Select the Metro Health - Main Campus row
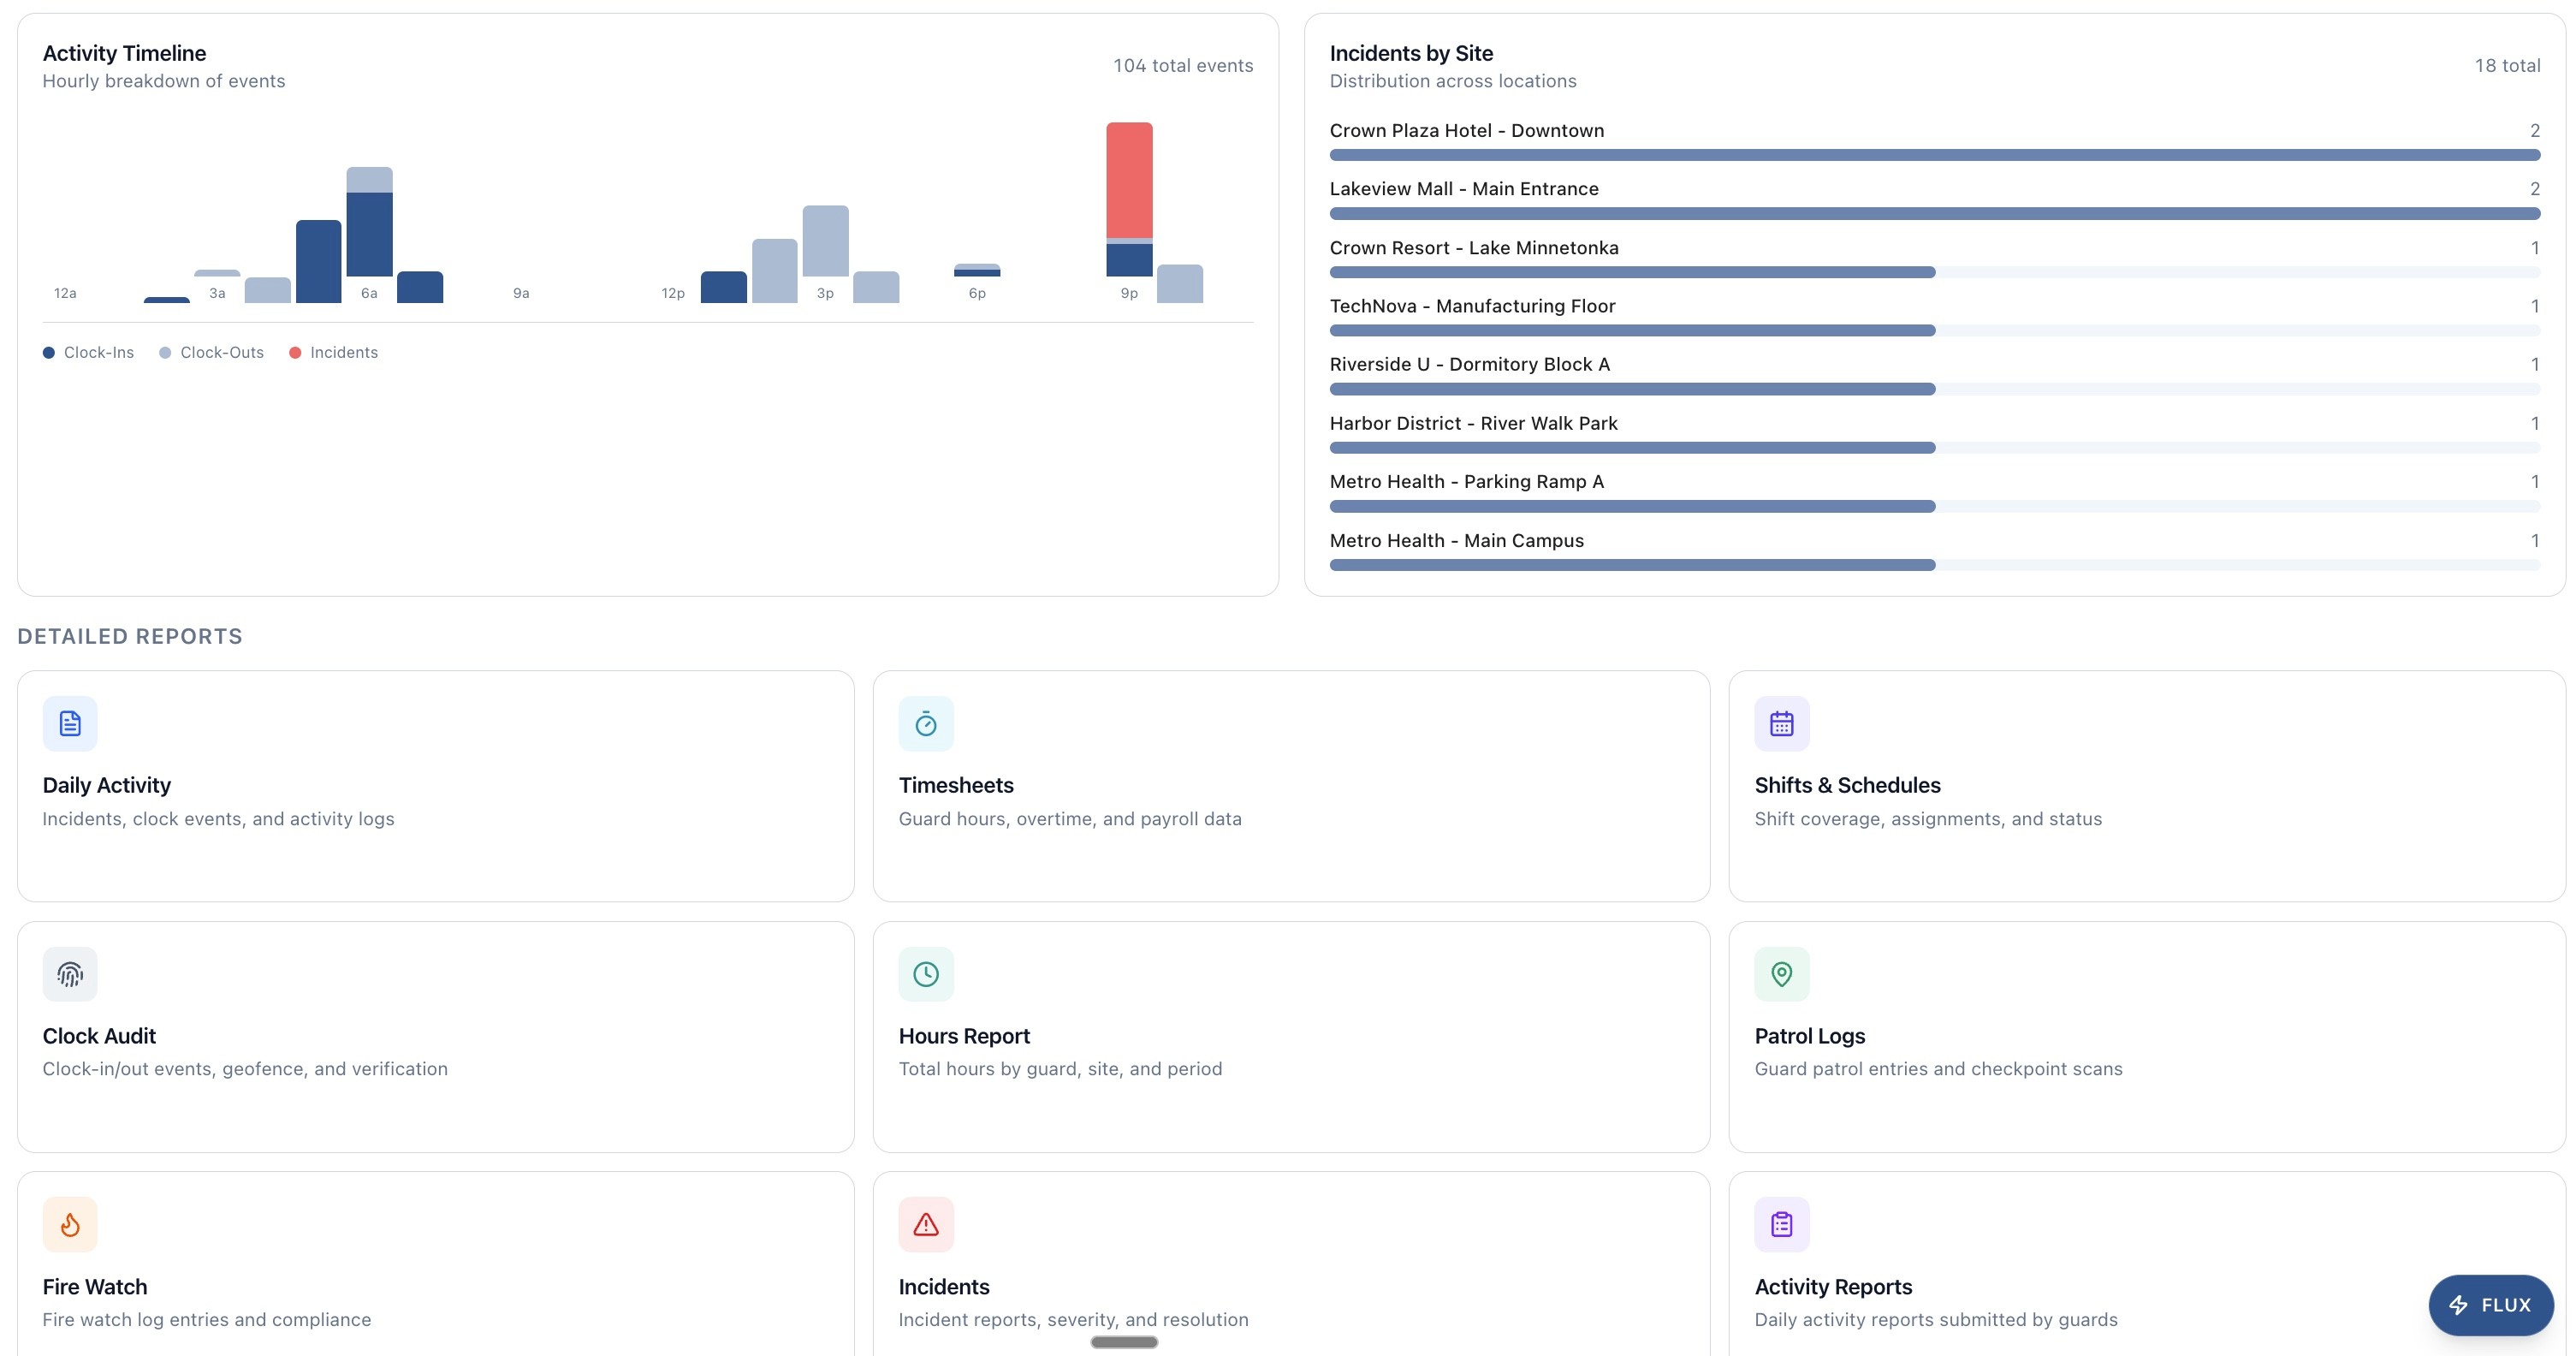The width and height of the screenshot is (2576, 1356). click(x=1456, y=541)
